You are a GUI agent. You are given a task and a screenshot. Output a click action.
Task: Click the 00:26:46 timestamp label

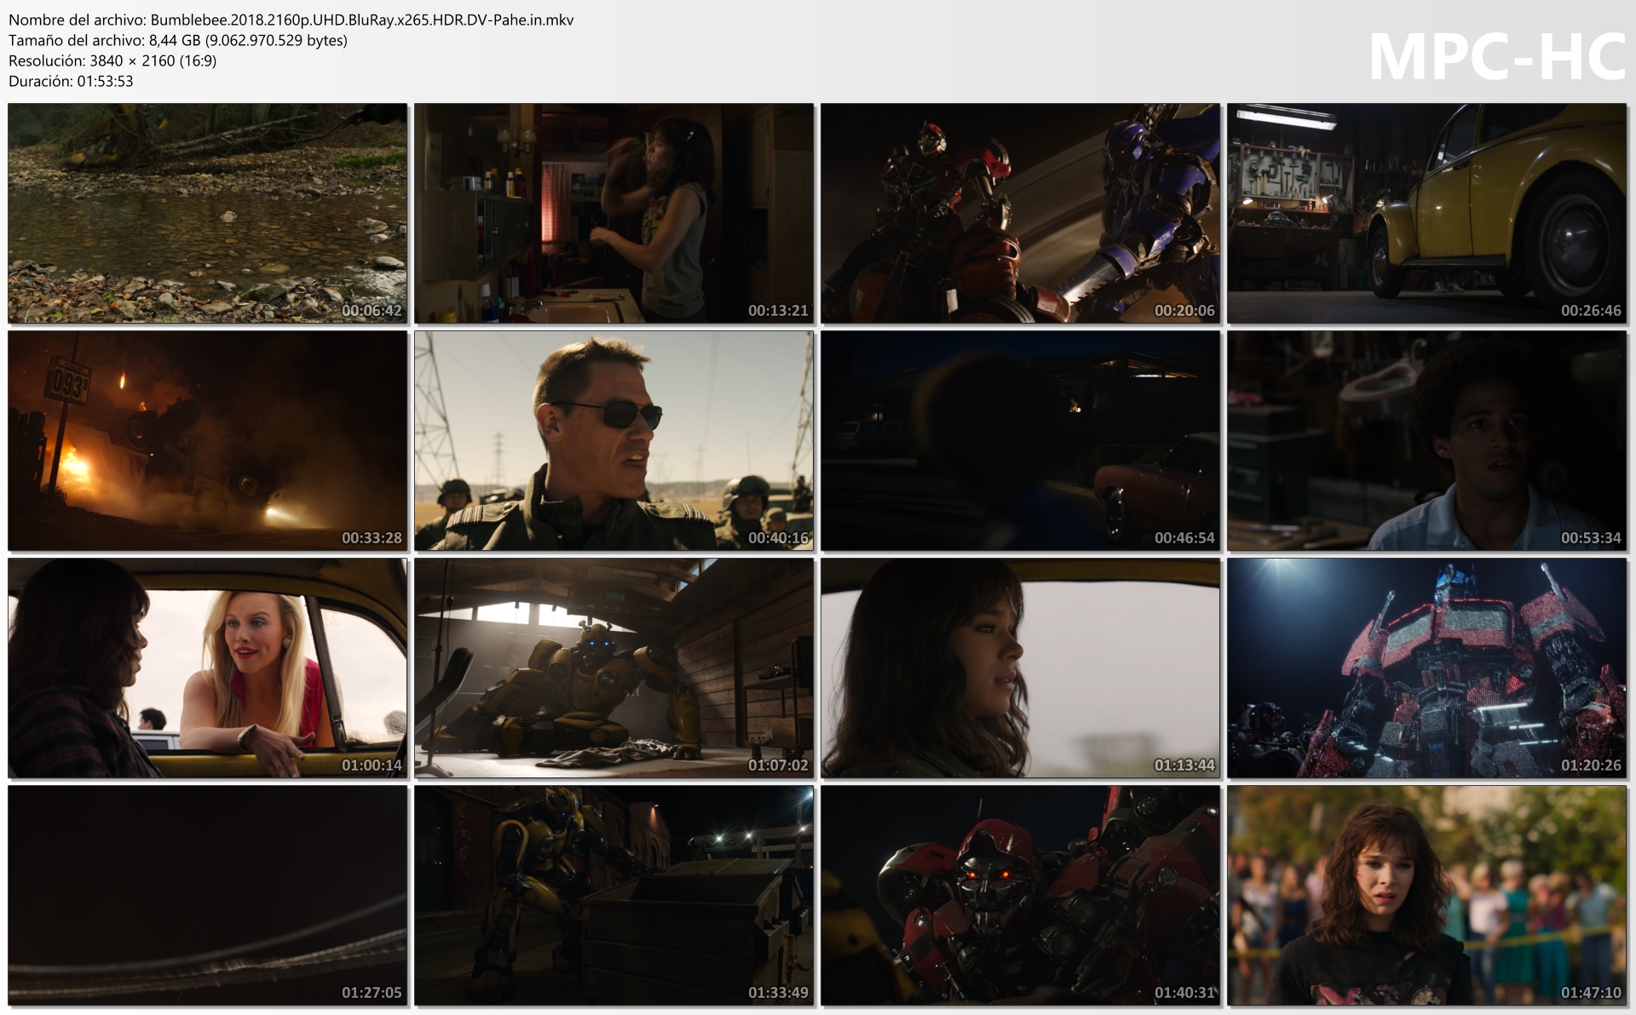click(1591, 311)
